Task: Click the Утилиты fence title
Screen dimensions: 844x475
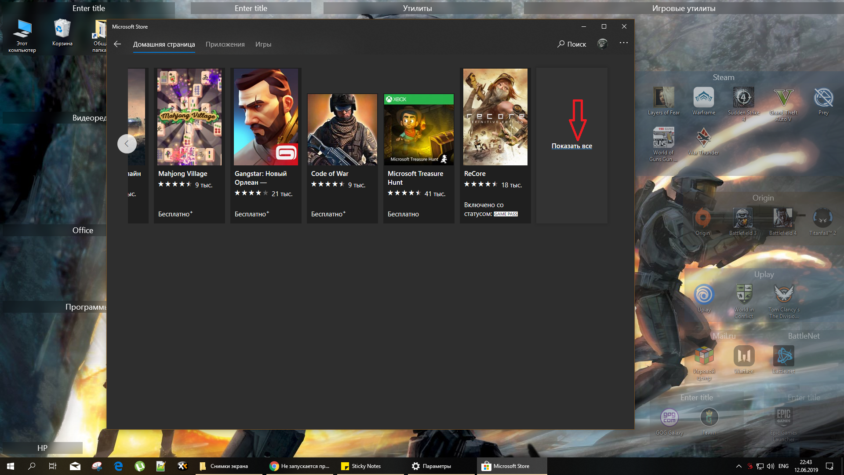Action: [x=417, y=8]
